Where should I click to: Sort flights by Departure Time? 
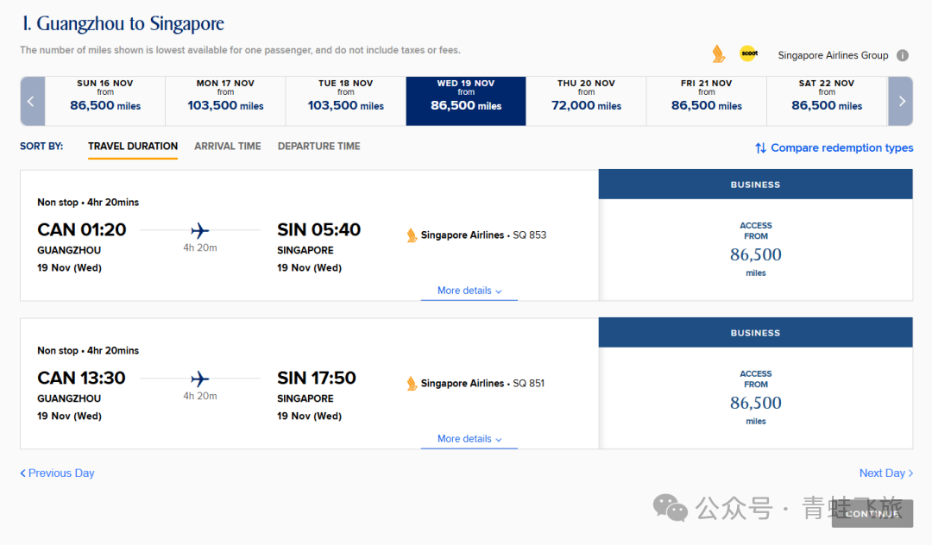tap(318, 147)
